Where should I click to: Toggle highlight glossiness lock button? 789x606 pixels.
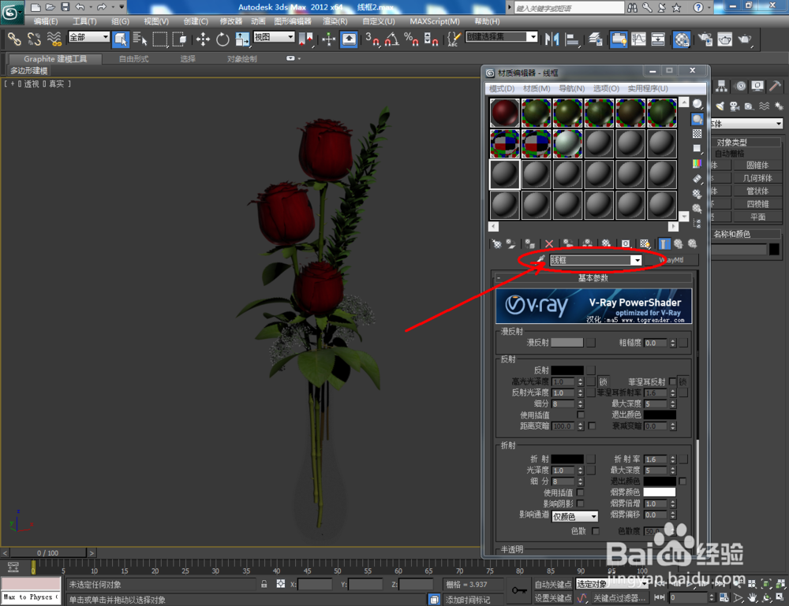pos(603,381)
